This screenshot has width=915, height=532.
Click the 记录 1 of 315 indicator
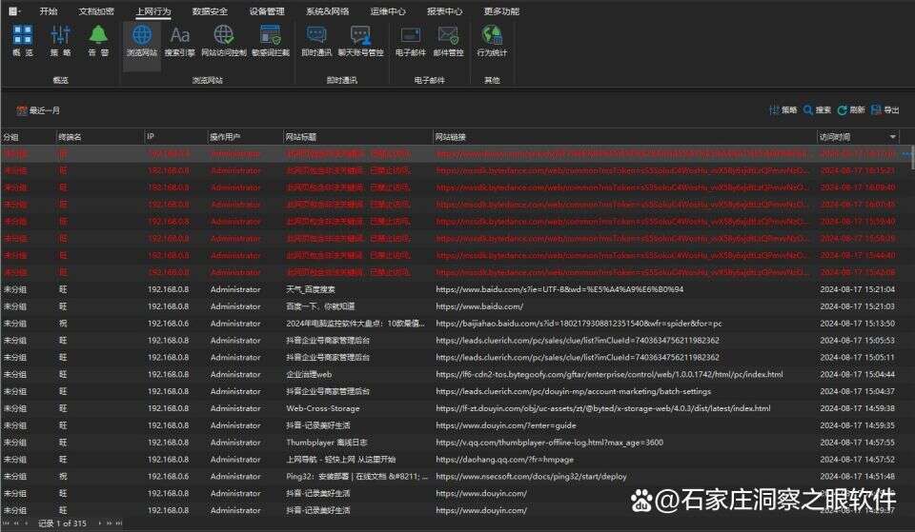pos(63,523)
